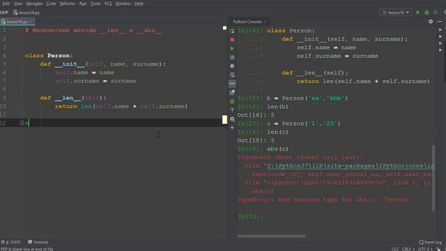
Task: Open the Event Log
Action: pos(431,242)
